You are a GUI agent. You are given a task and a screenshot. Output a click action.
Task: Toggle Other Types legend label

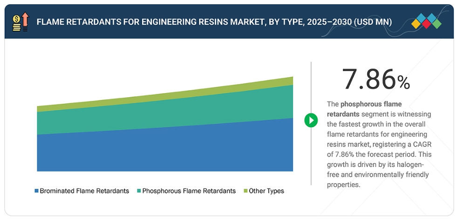266,191
